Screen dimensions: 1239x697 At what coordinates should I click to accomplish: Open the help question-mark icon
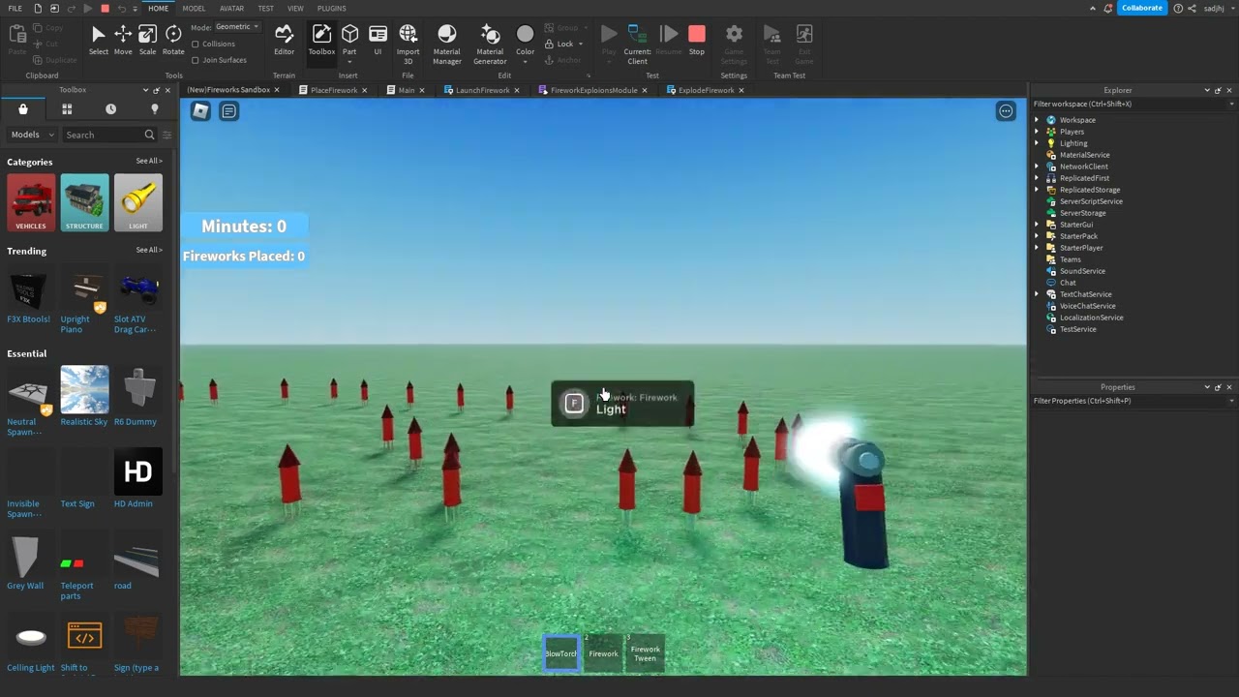point(1178,8)
